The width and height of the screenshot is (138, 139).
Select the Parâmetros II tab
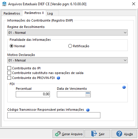click(34, 13)
